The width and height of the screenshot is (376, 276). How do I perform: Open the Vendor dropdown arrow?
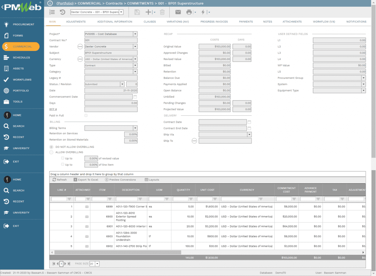pos(135,47)
